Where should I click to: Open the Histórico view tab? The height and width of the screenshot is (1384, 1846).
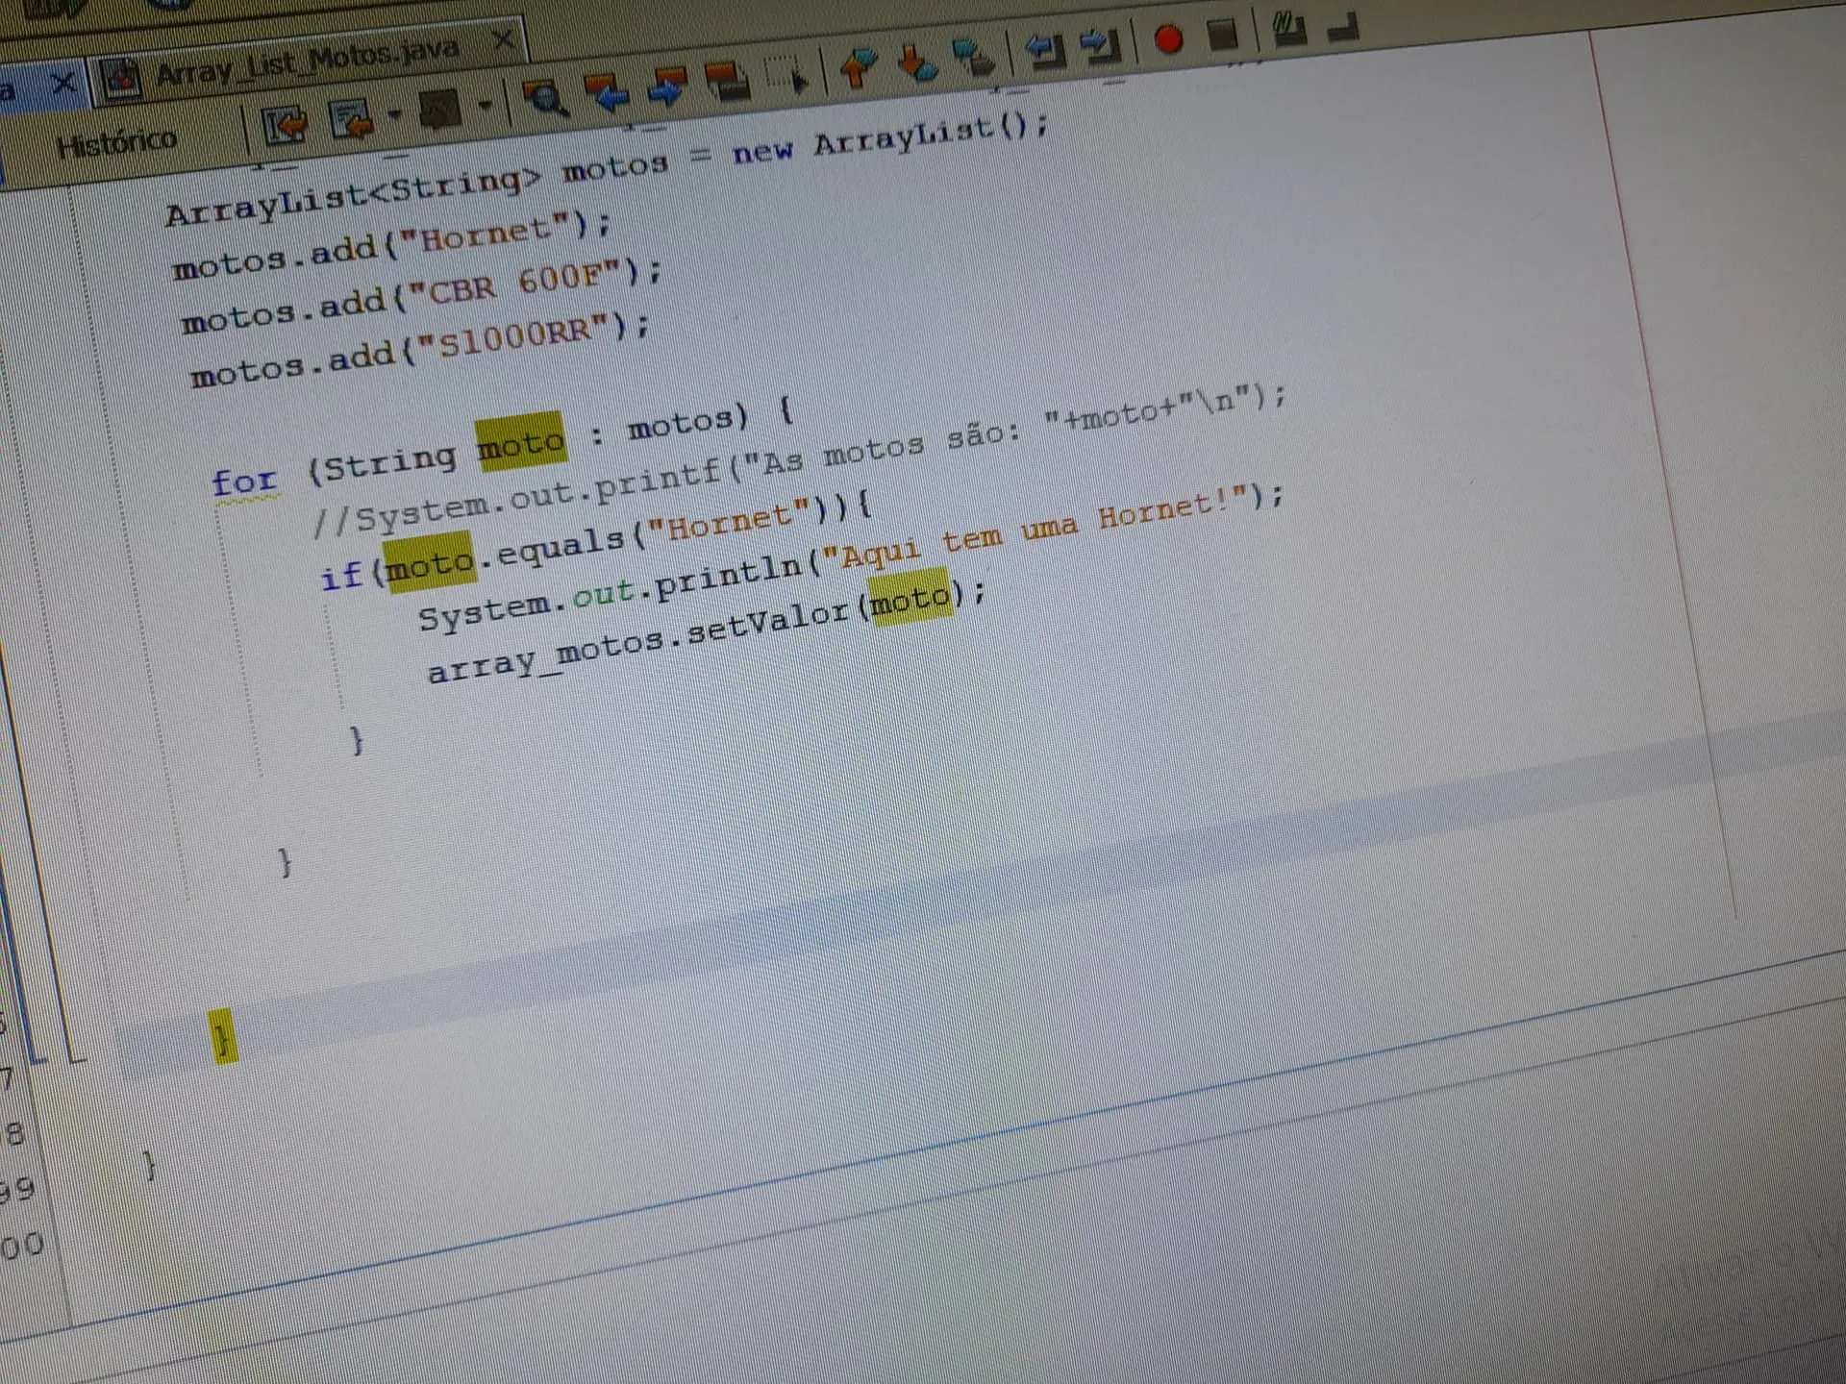(x=117, y=143)
